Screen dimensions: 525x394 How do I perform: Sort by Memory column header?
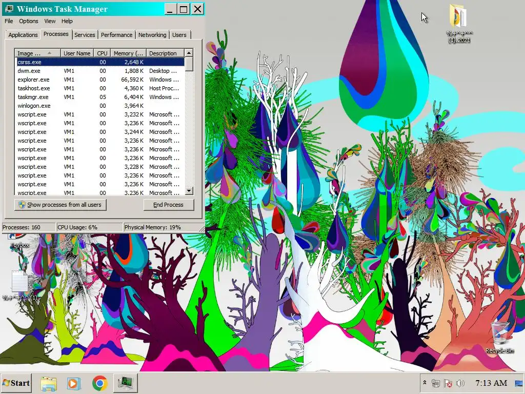[x=128, y=53]
